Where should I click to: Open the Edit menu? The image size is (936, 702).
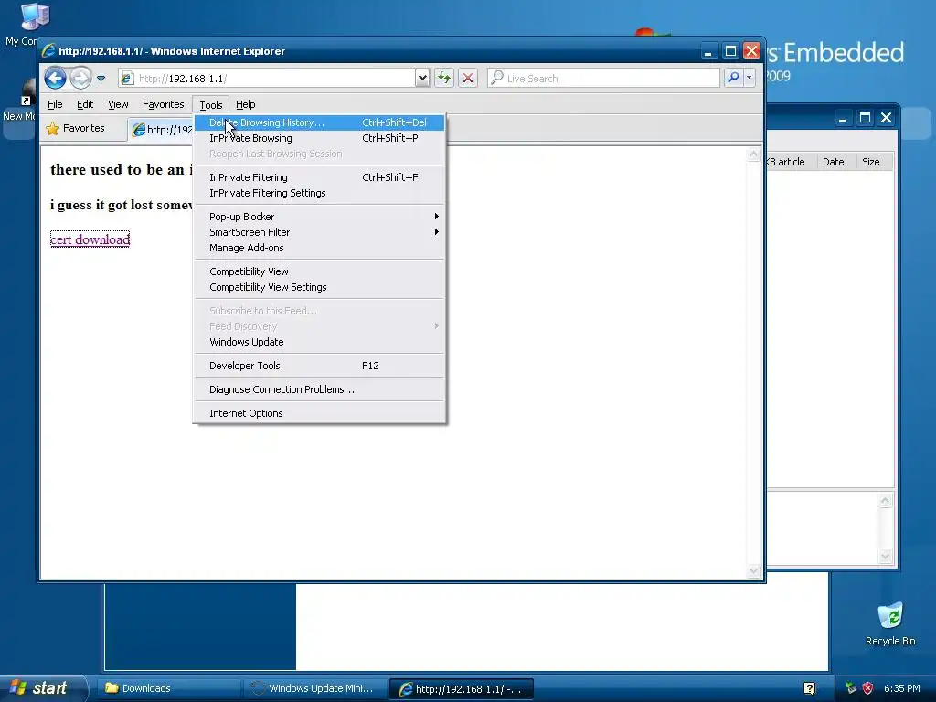tap(85, 104)
